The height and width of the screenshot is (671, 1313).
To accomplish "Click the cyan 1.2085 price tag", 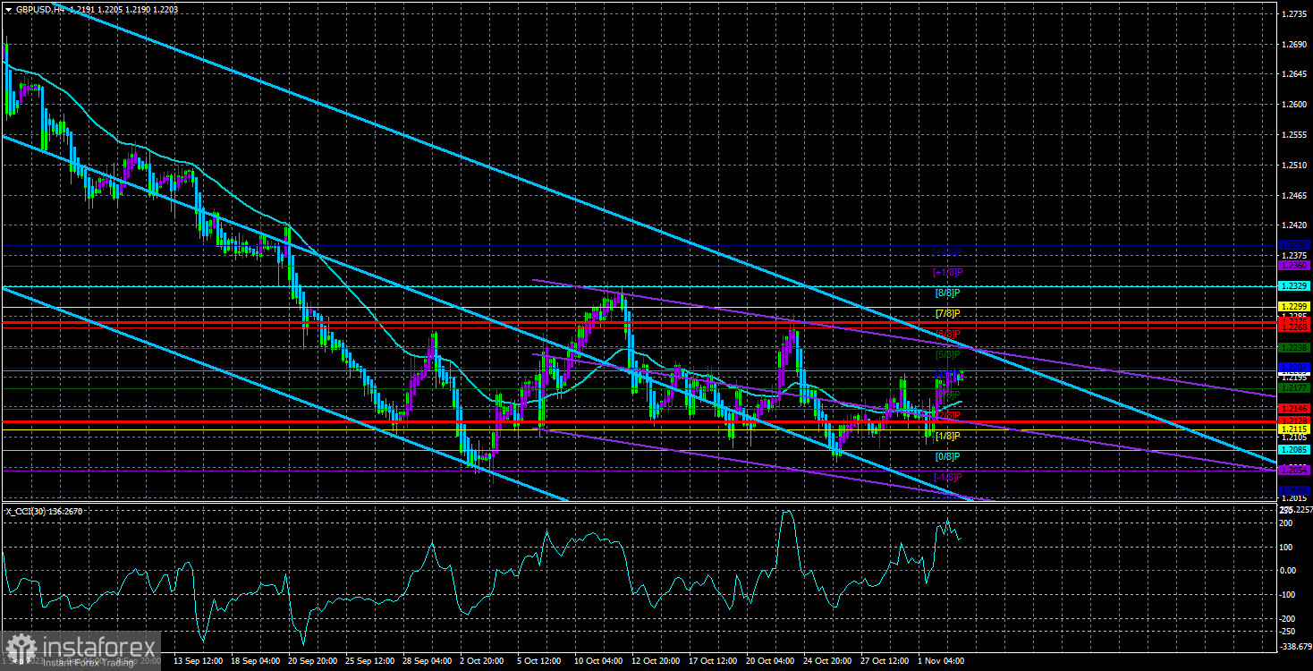I will pos(1295,450).
